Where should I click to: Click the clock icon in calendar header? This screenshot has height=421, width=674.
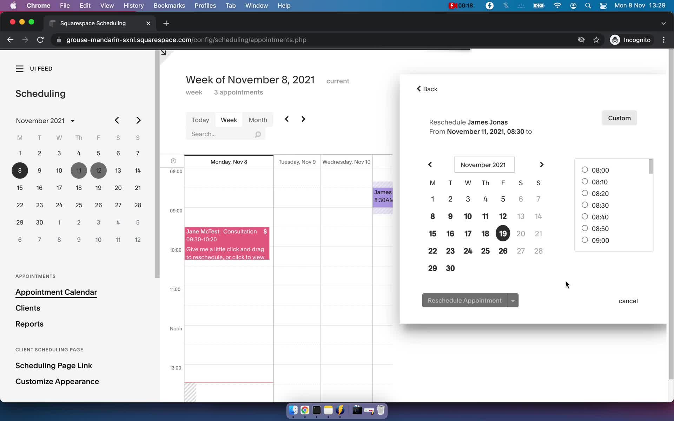pyautogui.click(x=173, y=161)
